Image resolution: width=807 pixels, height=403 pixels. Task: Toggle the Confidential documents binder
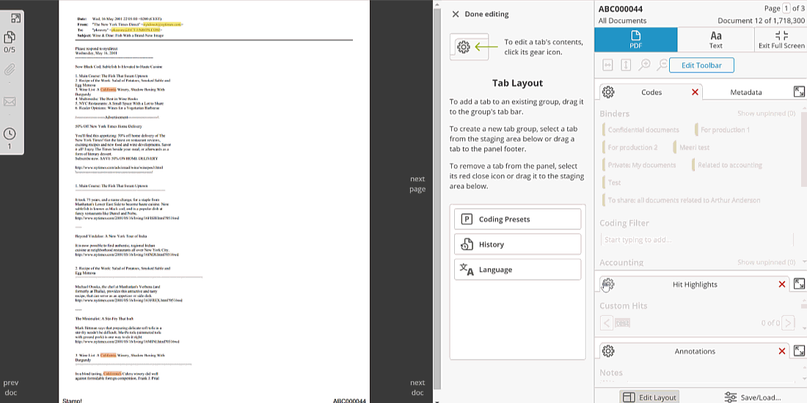(x=640, y=130)
